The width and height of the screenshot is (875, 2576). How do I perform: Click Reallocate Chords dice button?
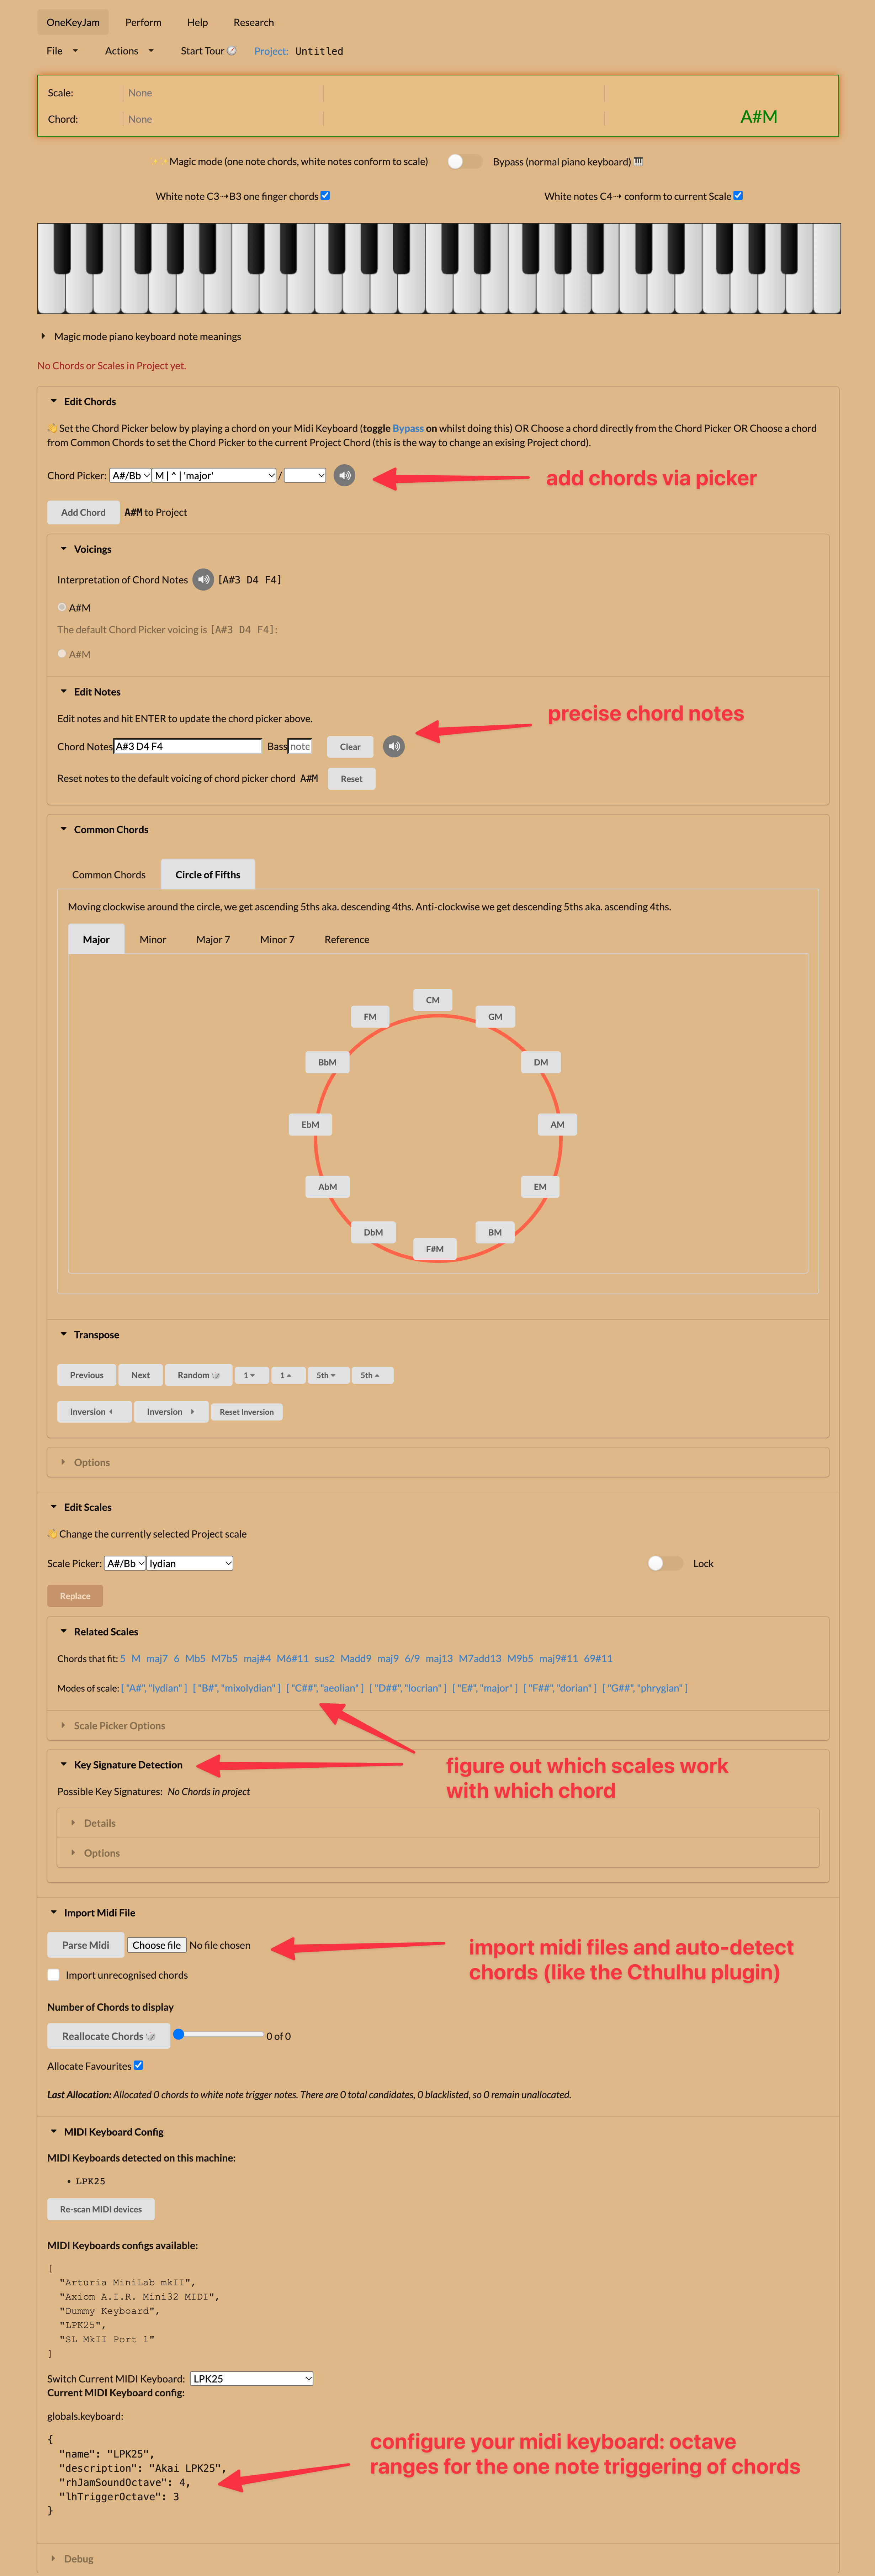click(108, 2036)
